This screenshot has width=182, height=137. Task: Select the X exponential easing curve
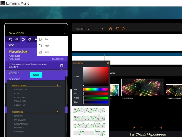click(x=103, y=118)
